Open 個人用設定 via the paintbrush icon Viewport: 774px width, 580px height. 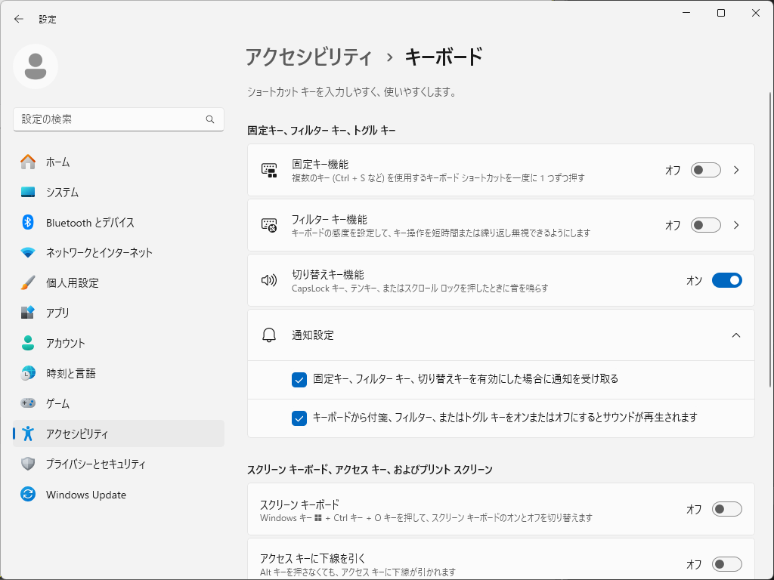(30, 282)
